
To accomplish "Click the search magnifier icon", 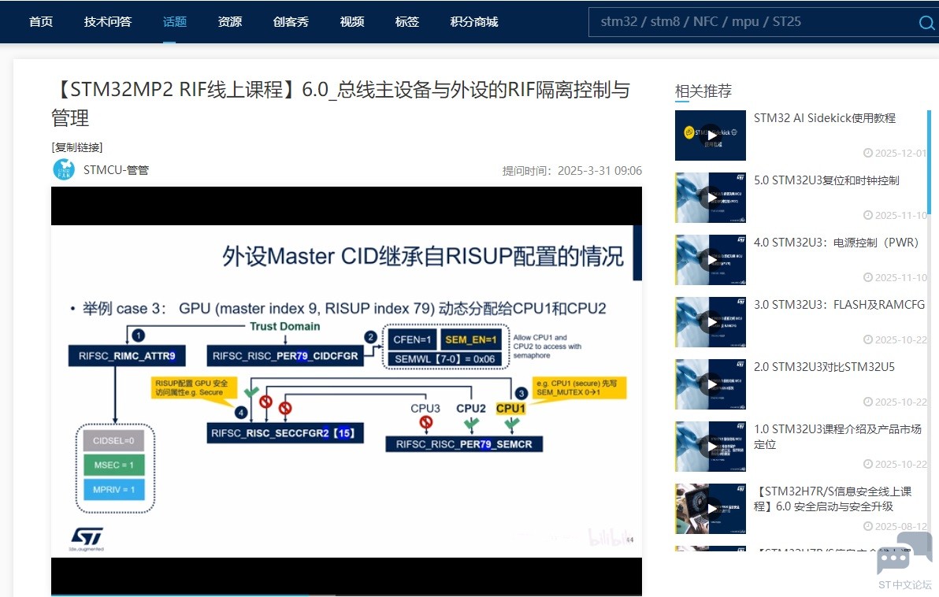I will pyautogui.click(x=926, y=23).
